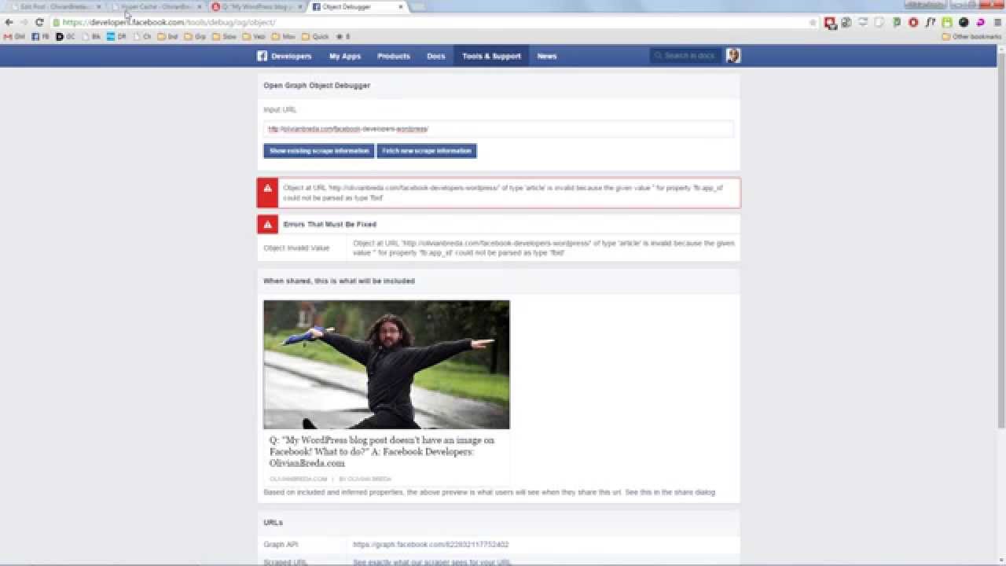The image size is (1006, 566).
Task: Click the green square extension icon
Action: (x=947, y=22)
